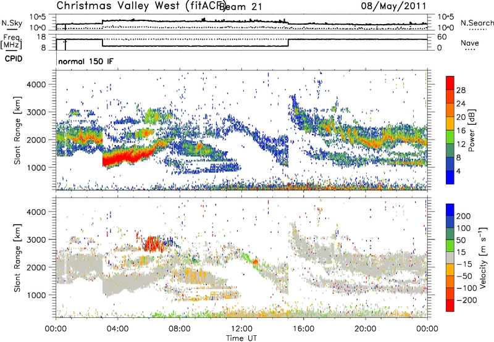
Task: Click the 12:00 time tick label
Action: (241, 329)
